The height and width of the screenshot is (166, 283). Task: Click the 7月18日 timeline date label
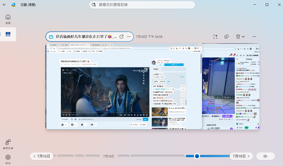pos(108,156)
